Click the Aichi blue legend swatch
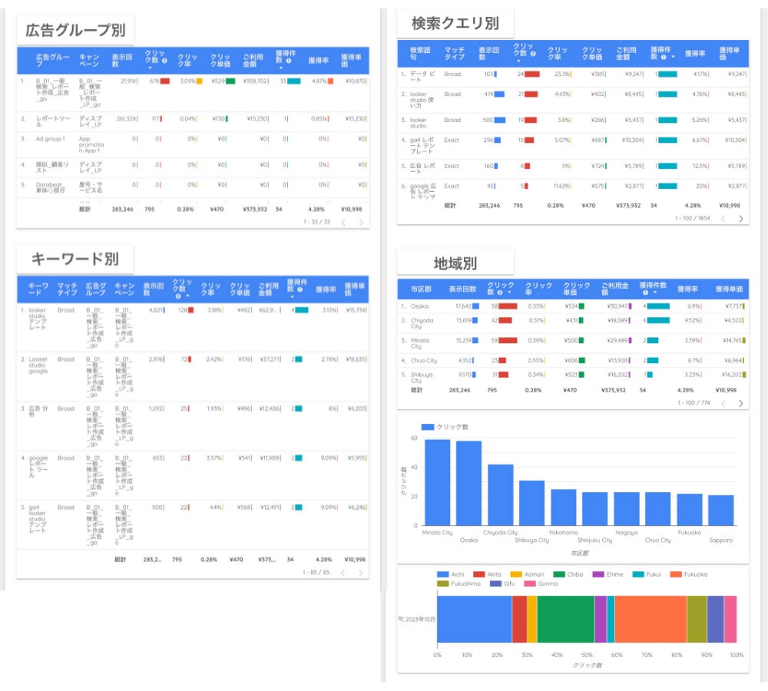This screenshot has height=691, width=768. click(443, 574)
